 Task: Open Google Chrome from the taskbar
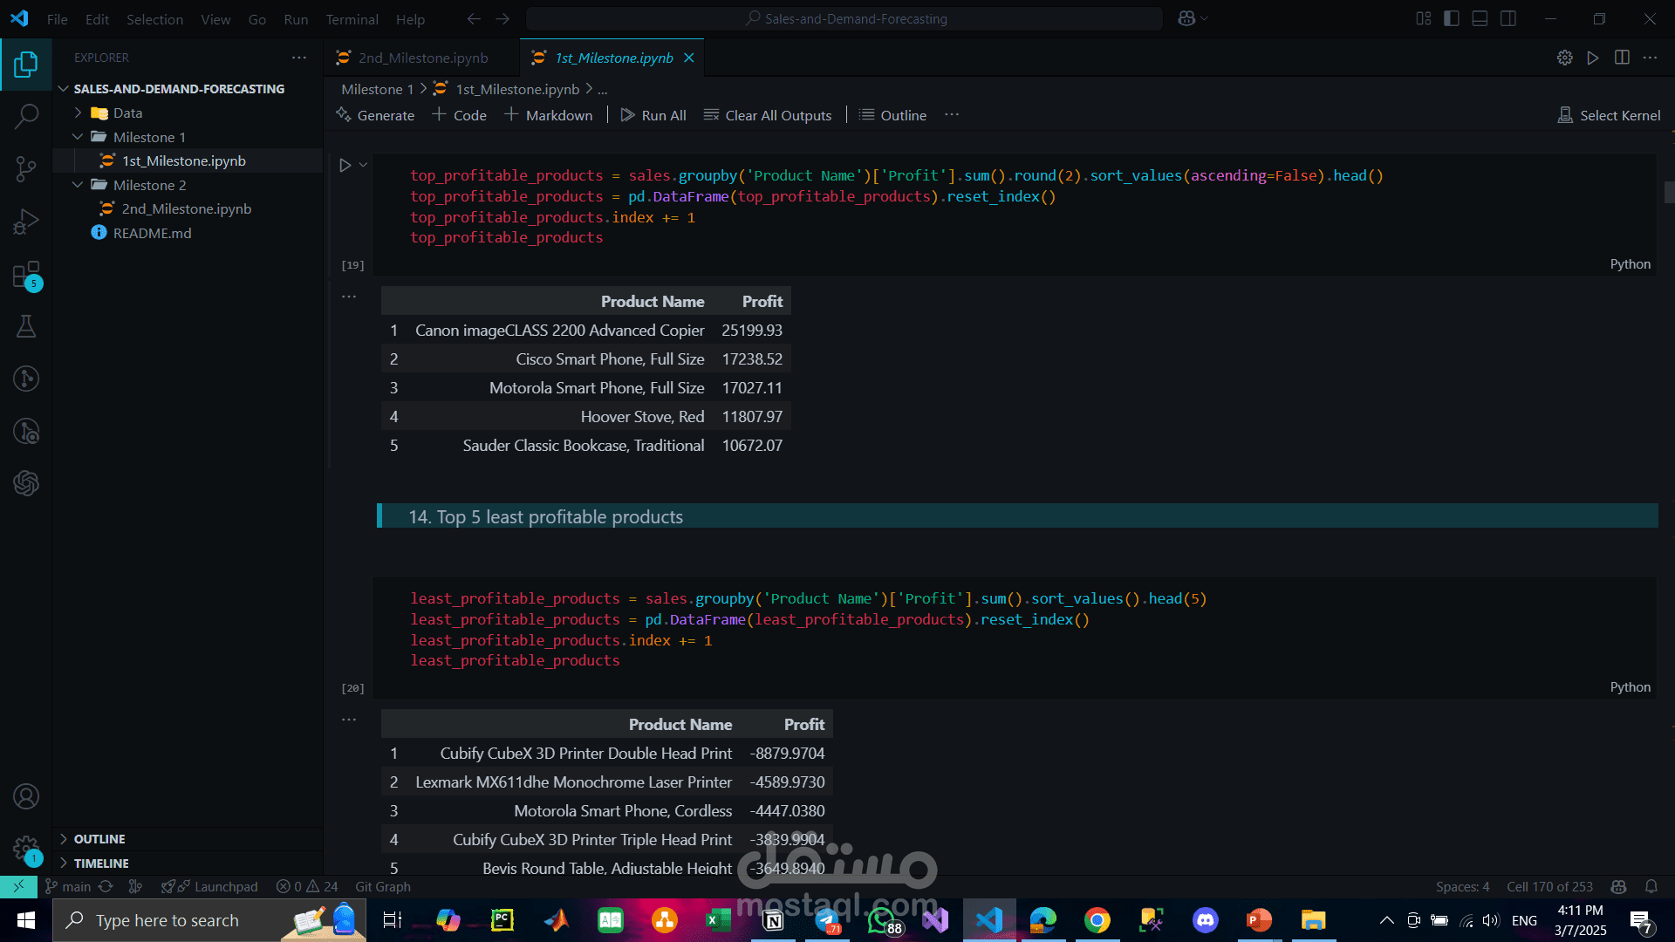1097,920
